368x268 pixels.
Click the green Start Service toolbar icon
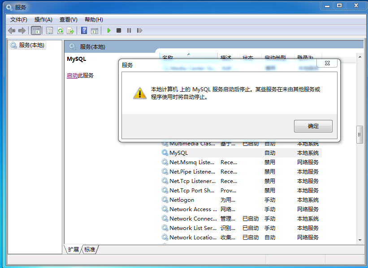click(109, 30)
